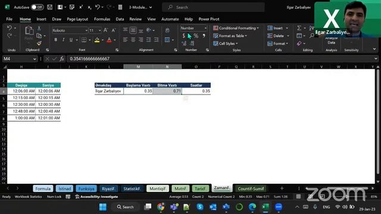Click Workbook Statistics in status bar

(x=28, y=197)
